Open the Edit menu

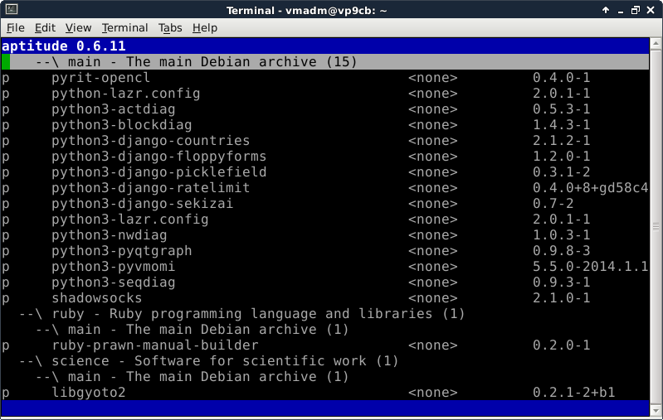coord(45,27)
